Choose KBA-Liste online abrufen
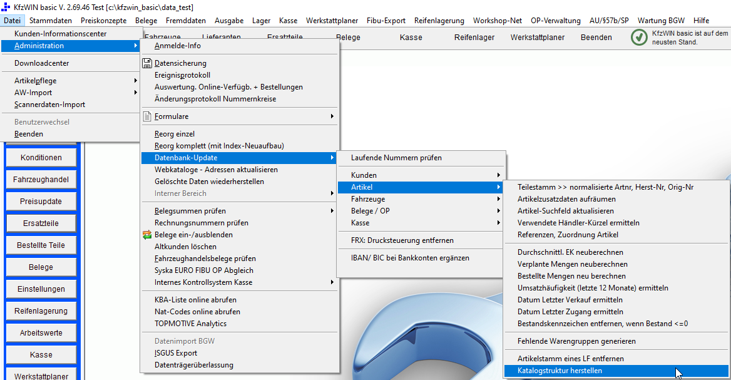Viewport: 731px width, 380px height. (240, 300)
